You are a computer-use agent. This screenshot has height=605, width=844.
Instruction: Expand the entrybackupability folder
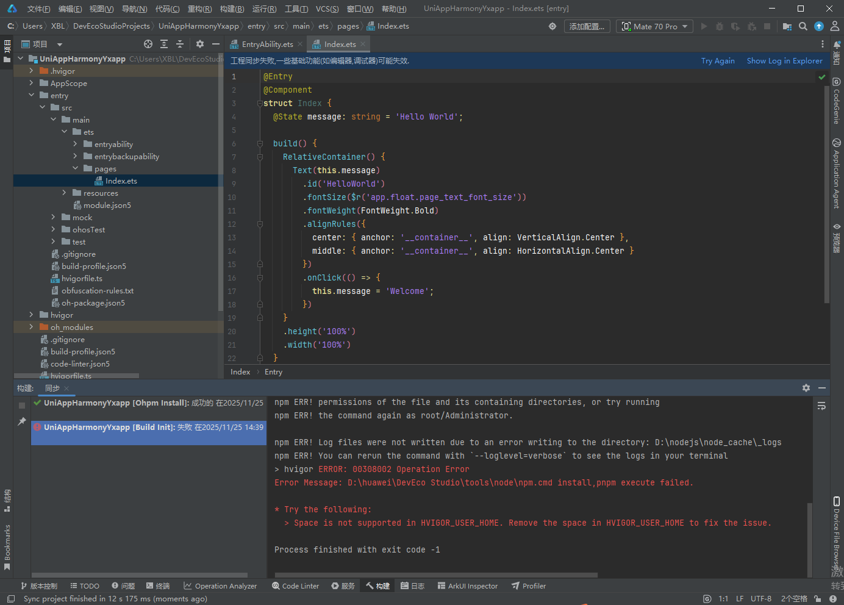[x=75, y=156]
